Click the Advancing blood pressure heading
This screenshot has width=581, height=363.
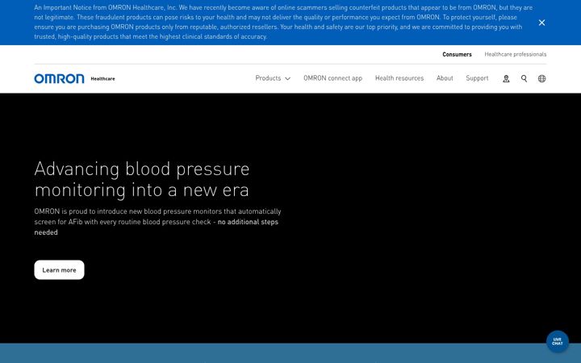[x=142, y=179]
